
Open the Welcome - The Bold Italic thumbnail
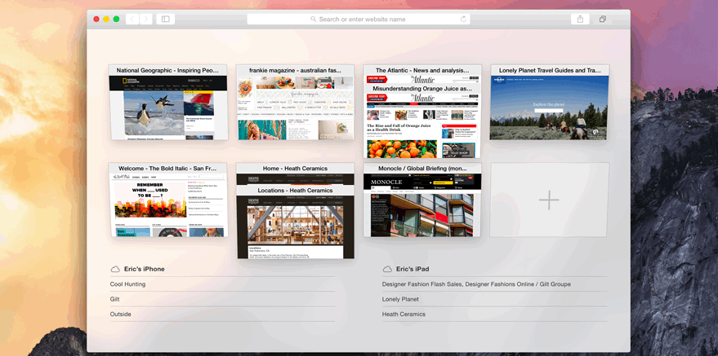click(x=168, y=200)
